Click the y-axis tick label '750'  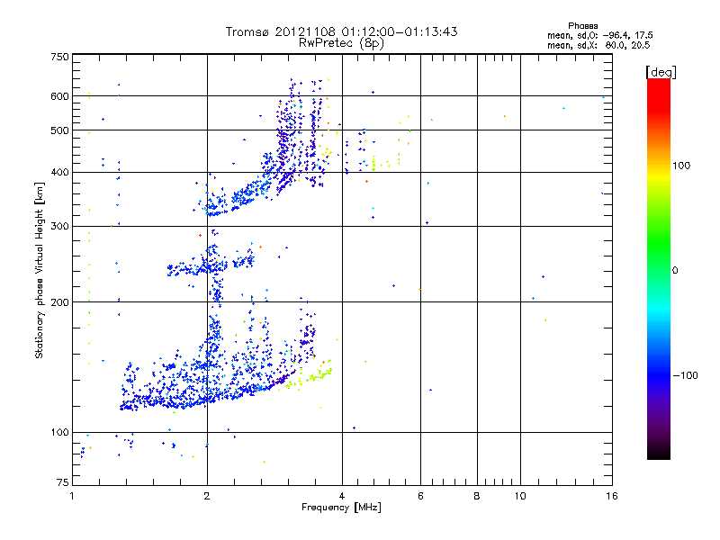pyautogui.click(x=59, y=57)
